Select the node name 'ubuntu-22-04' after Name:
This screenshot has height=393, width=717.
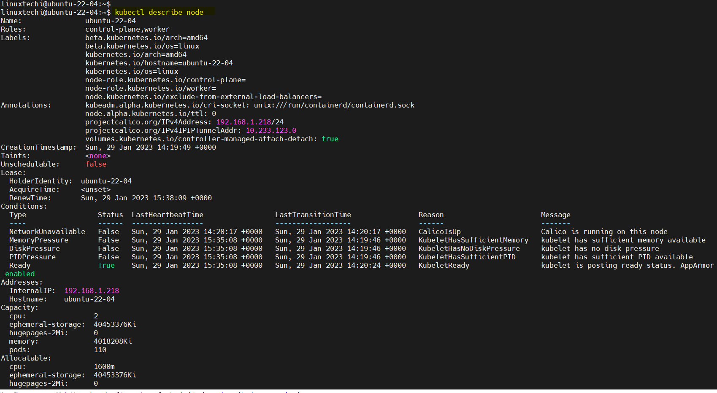pyautogui.click(x=111, y=21)
